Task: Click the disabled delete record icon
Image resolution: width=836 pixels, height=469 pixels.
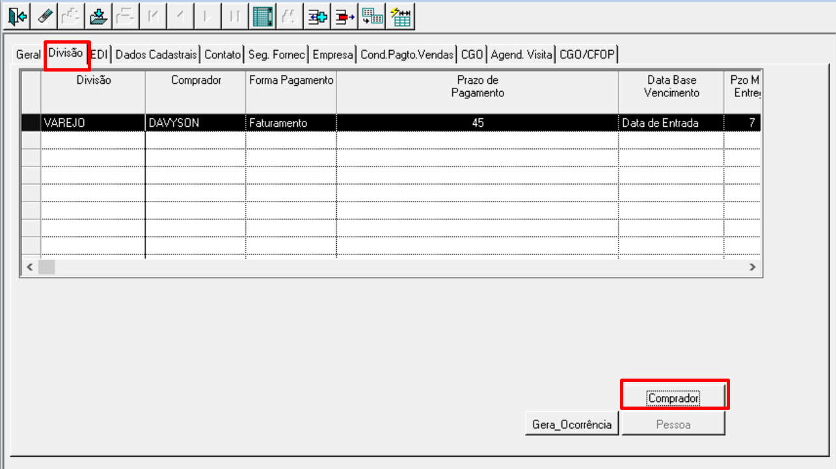Action: pos(126,16)
